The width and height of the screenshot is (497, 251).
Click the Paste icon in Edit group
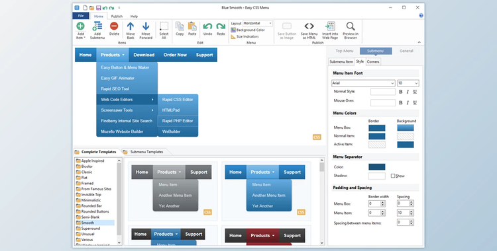pos(192,26)
